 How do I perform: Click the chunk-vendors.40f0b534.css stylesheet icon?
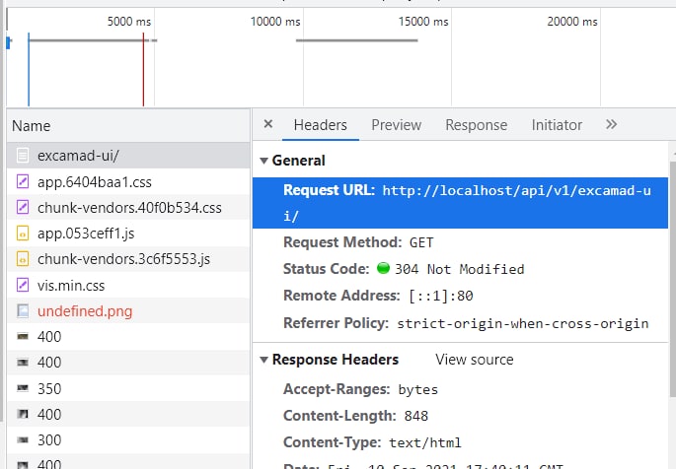[x=22, y=208]
